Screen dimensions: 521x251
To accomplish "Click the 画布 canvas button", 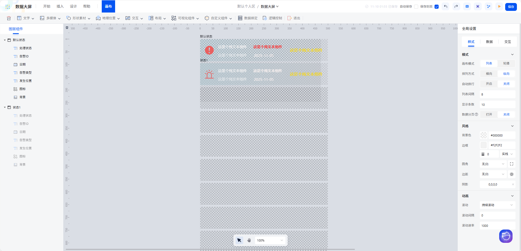I will (108, 6).
